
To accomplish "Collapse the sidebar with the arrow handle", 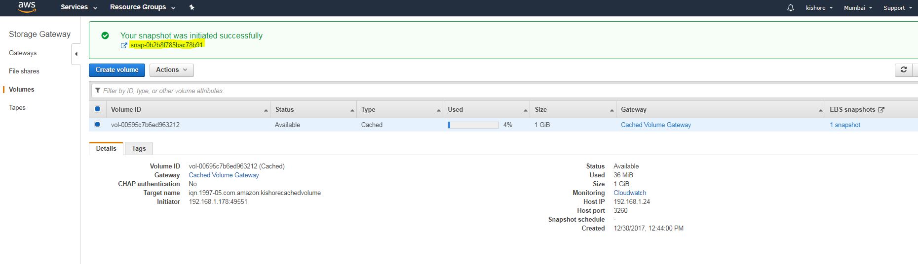I will pyautogui.click(x=76, y=54).
